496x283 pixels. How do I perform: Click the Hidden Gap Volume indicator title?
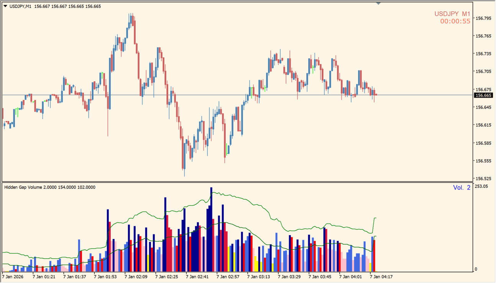(x=50, y=187)
